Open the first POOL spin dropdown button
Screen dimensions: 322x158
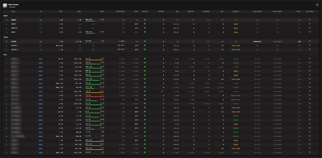coord(311,55)
